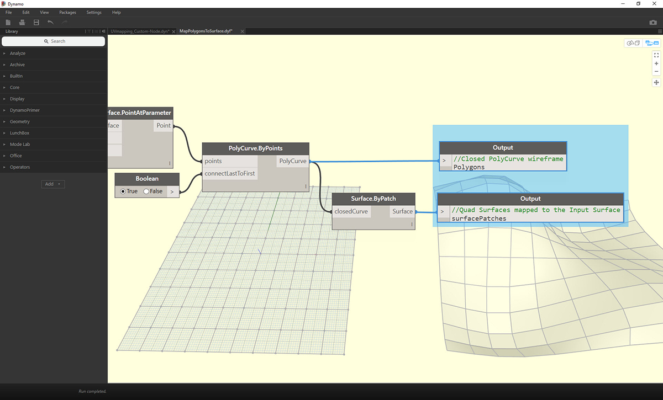This screenshot has height=400, width=663.
Task: Close the MapPolygonsToSurface.dyf tab
Action: coord(242,31)
